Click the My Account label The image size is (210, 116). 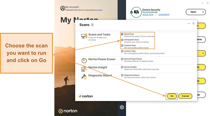pos(72,7)
